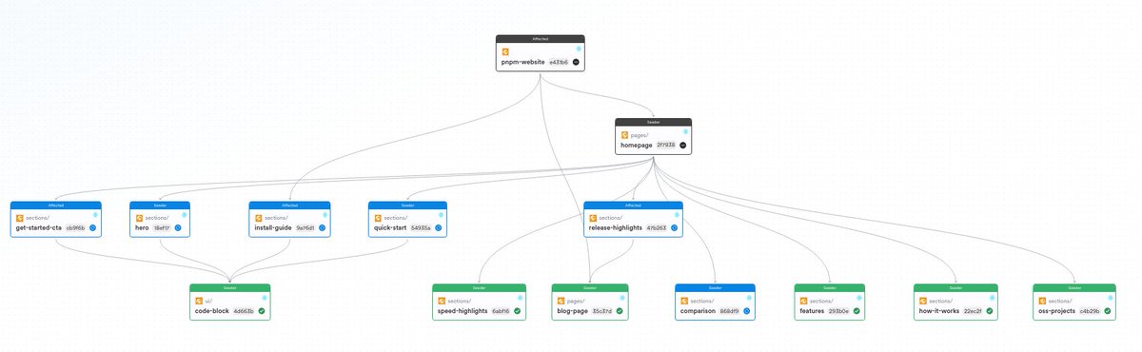Click the orange component icon on code-block node
Image resolution: width=1142 pixels, height=352 pixels.
(x=199, y=301)
